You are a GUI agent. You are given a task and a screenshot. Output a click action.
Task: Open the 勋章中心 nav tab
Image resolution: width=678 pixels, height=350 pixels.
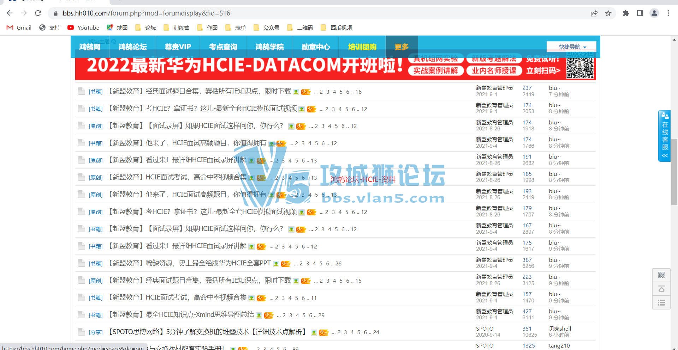316,47
